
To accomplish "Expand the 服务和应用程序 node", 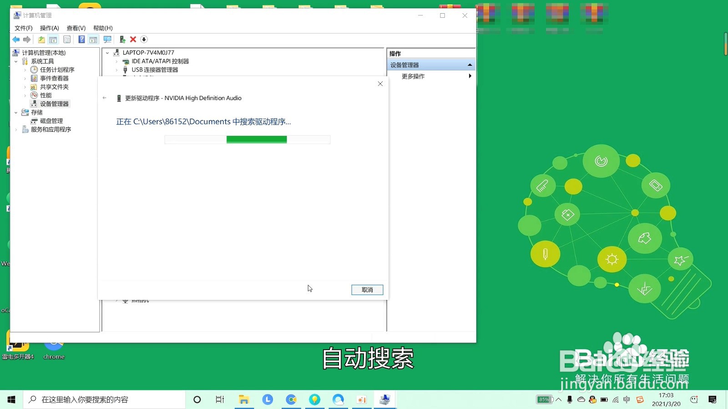I will [x=16, y=130].
